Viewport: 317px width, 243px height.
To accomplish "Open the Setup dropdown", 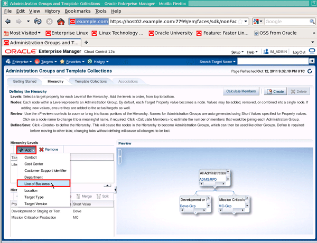I will [237, 52].
